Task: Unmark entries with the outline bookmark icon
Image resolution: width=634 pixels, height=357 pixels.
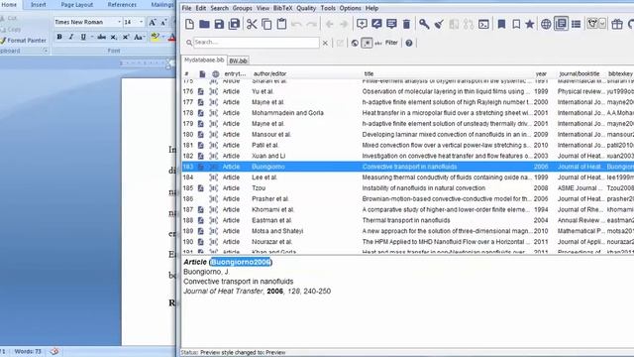Action: (516, 24)
